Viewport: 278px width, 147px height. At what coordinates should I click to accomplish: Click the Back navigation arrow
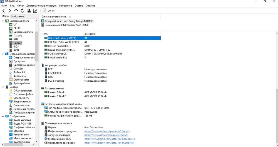[x=4, y=11]
